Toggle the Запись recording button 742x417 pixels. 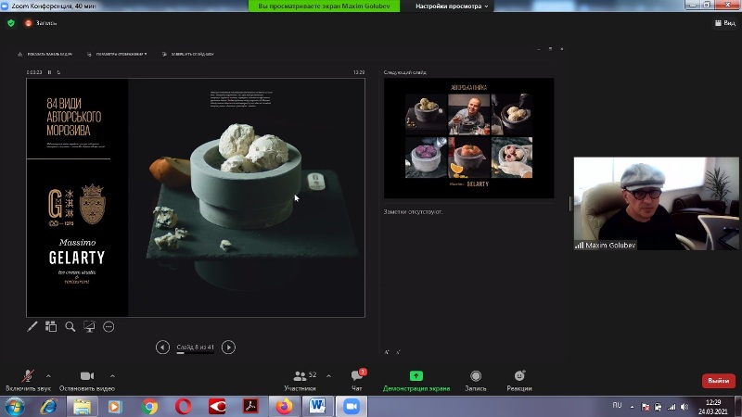click(476, 380)
